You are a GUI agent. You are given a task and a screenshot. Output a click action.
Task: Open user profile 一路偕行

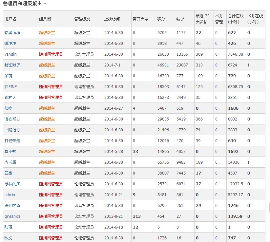(x=12, y=130)
